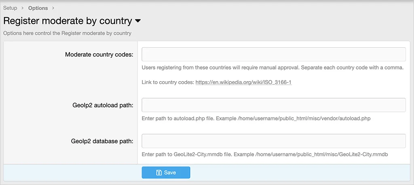
Task: Click the chevron after Setup breadcrumb
Action: coord(23,8)
